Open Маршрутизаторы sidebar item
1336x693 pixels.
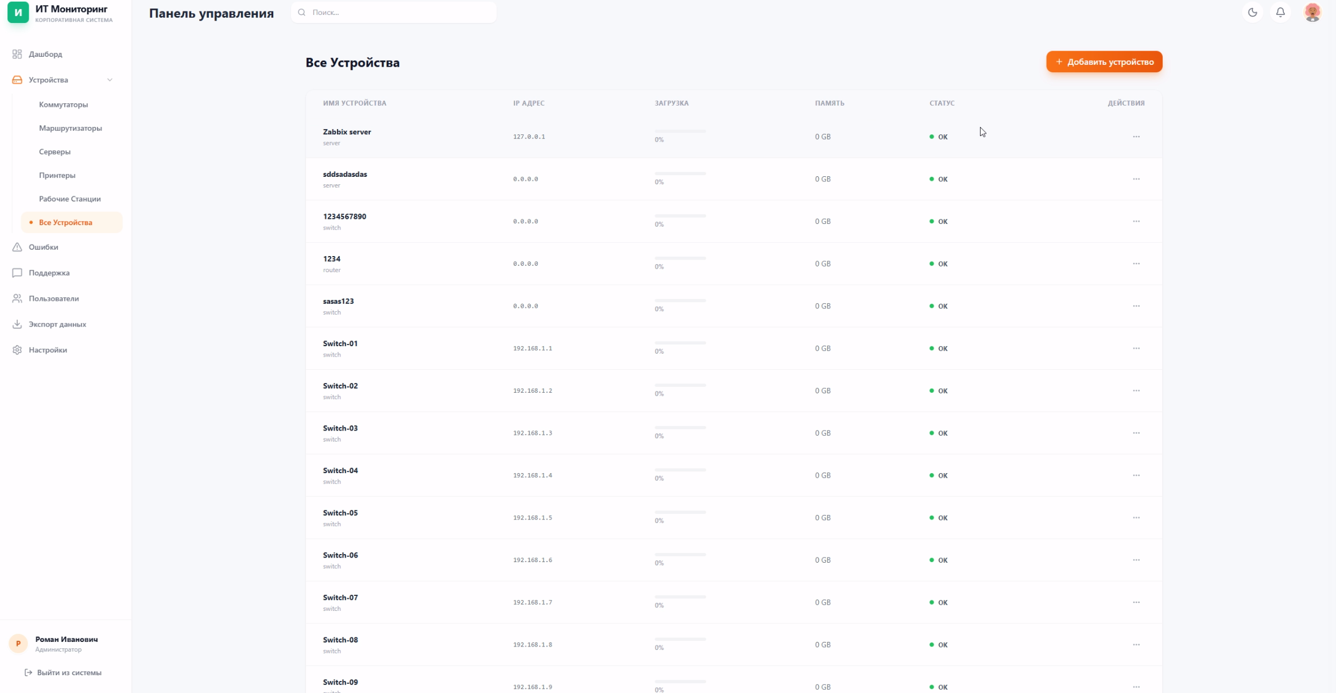(70, 128)
